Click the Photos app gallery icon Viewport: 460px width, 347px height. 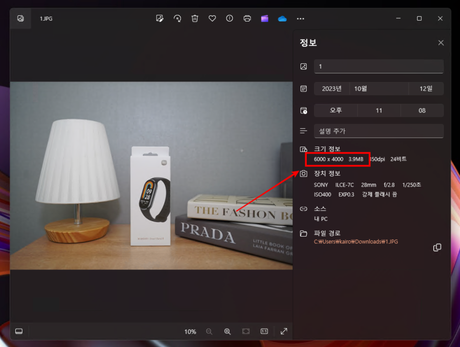point(20,18)
